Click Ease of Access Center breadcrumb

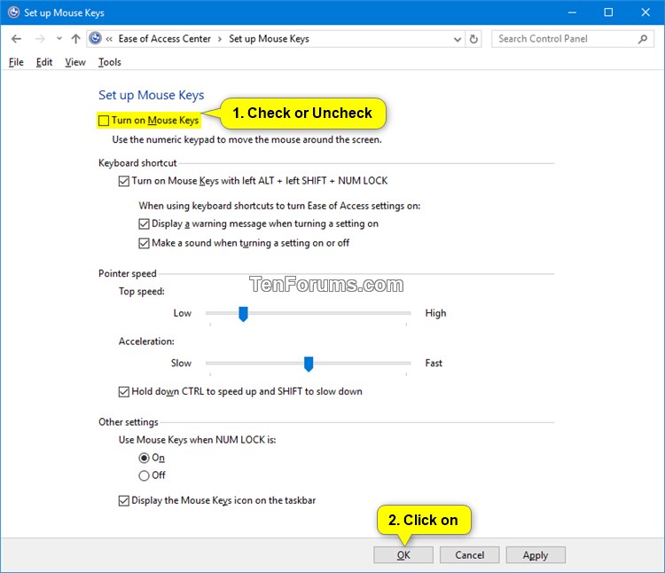tap(165, 39)
